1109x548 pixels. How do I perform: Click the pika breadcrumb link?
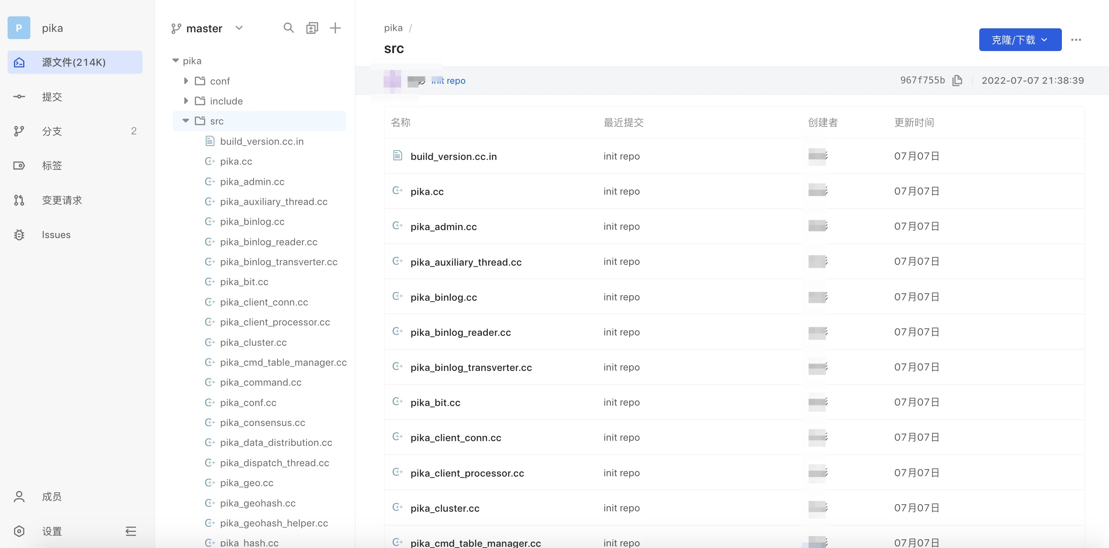pos(393,28)
